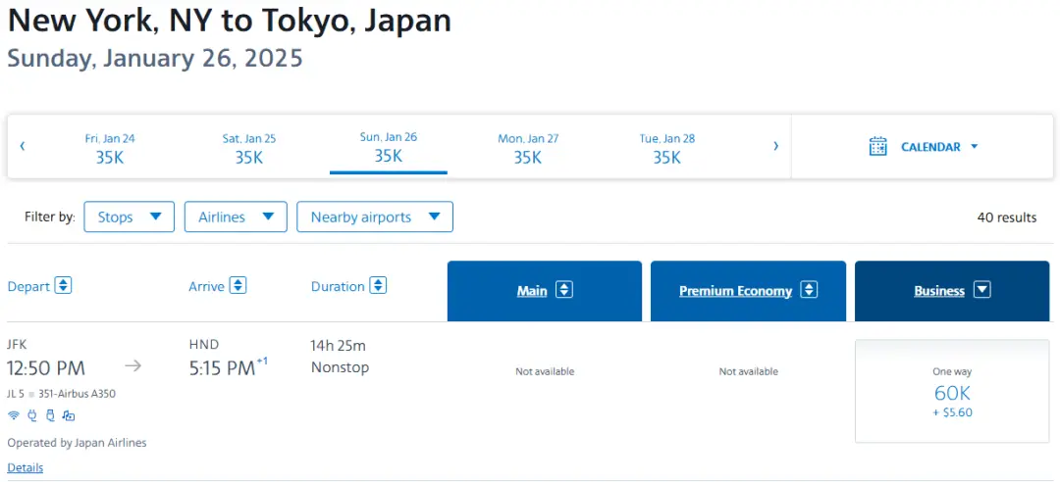Screen dimensions: 1060x482
Task: Click the calendar icon
Action: tap(878, 147)
